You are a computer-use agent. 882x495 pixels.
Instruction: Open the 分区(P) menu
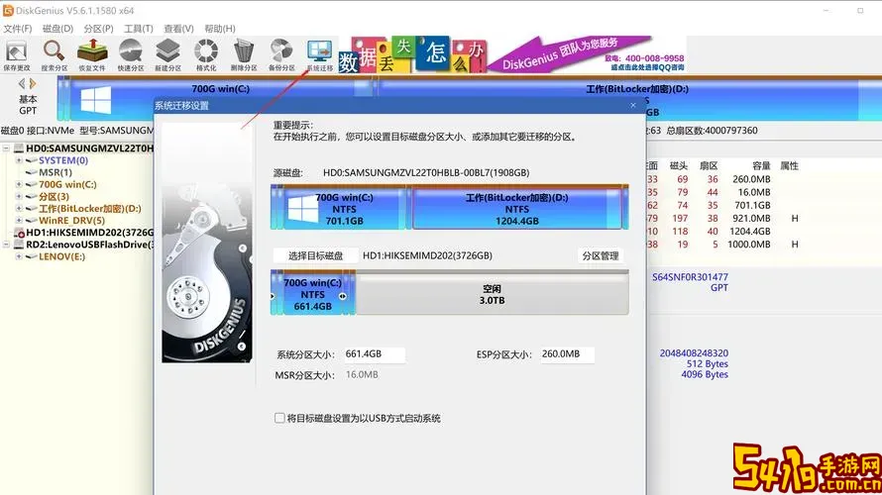pyautogui.click(x=98, y=29)
